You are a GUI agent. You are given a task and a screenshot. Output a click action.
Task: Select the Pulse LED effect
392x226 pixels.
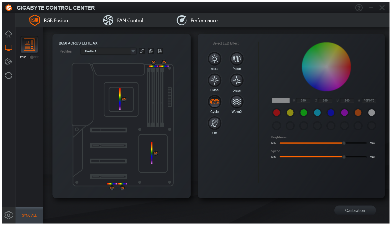(237, 59)
